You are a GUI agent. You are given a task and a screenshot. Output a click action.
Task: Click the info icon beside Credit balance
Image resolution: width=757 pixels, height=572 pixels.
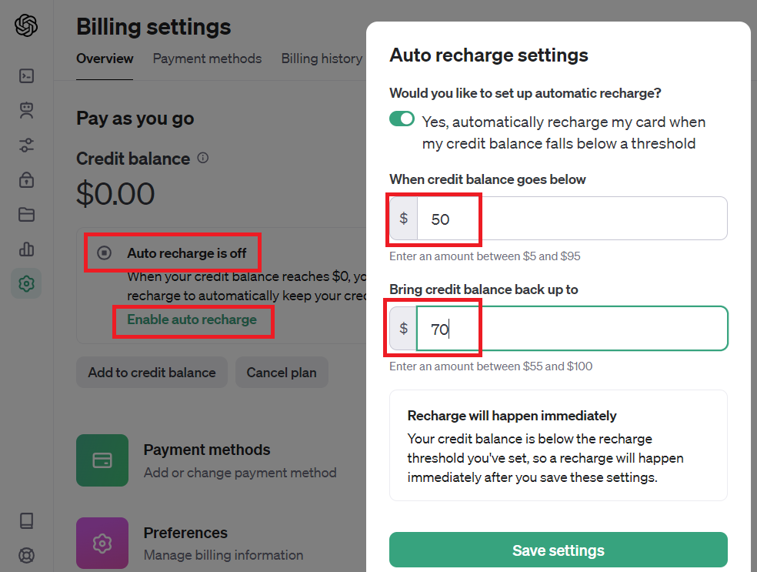[203, 158]
